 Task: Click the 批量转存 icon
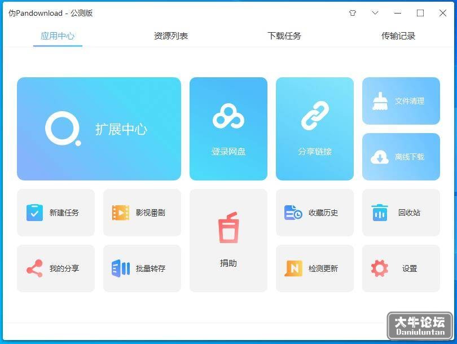point(121,268)
